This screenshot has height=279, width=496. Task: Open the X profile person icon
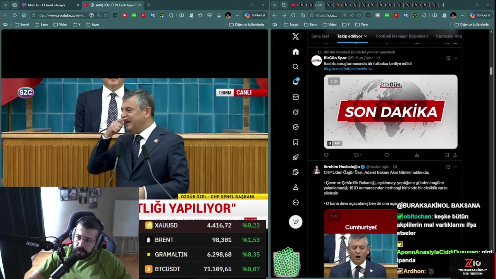(x=296, y=187)
